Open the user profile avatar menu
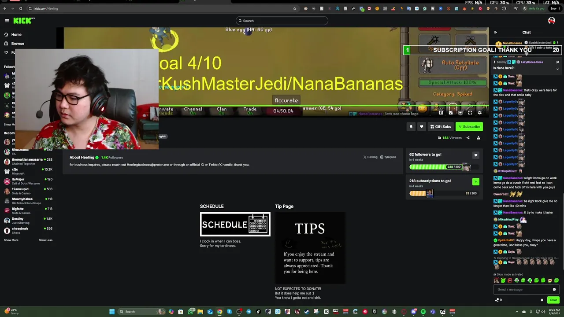Screen dimensions: 564x317 click(x=551, y=21)
